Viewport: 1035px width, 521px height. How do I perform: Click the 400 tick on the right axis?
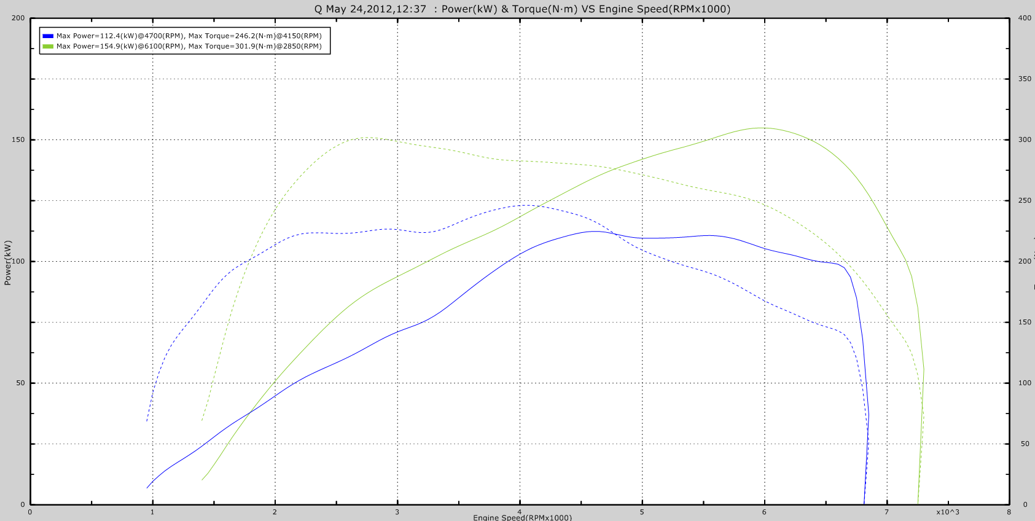pyautogui.click(x=1025, y=18)
